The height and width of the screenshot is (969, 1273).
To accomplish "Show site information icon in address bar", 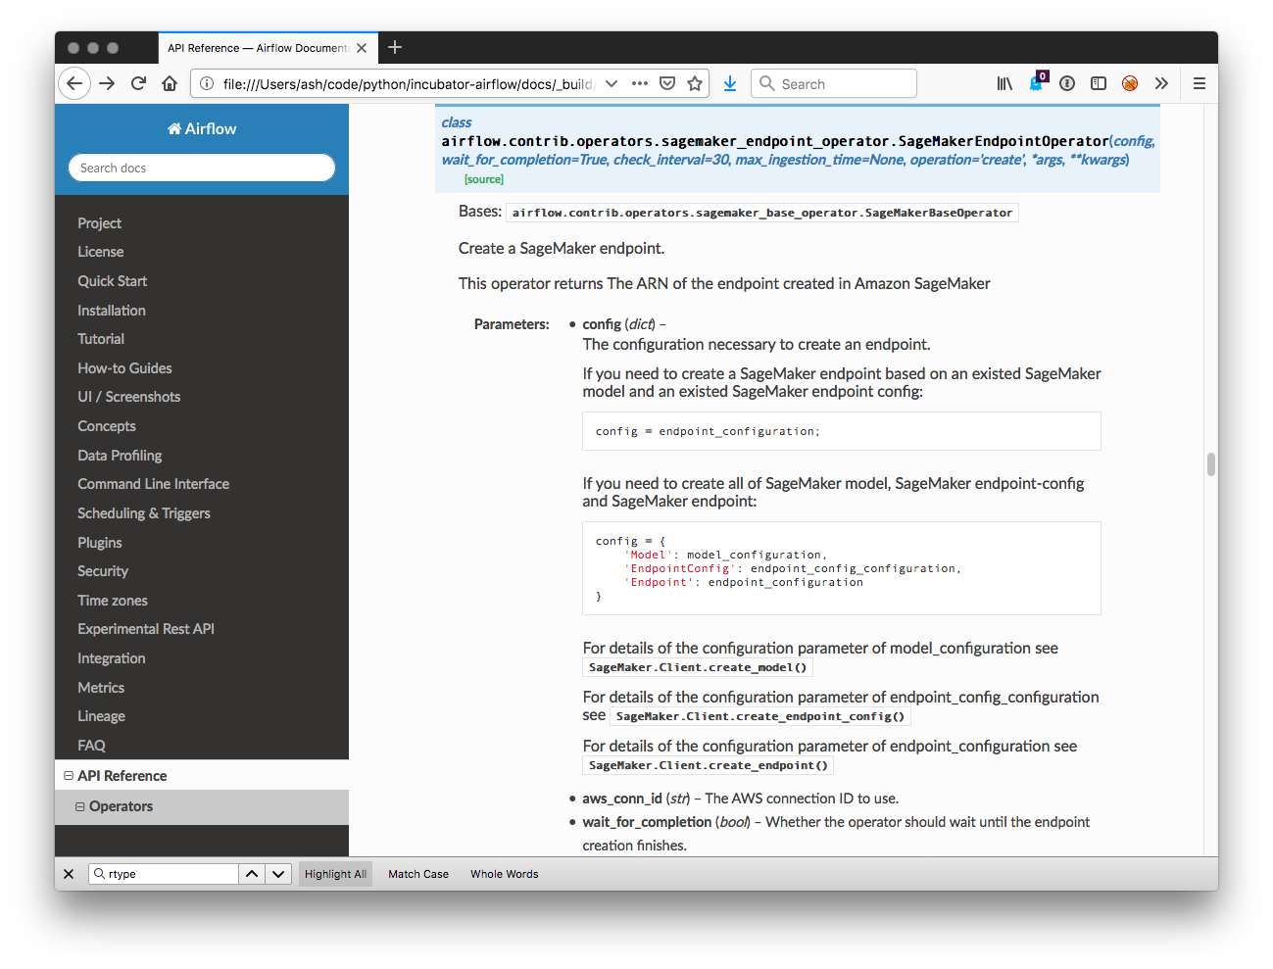I will coord(207,83).
